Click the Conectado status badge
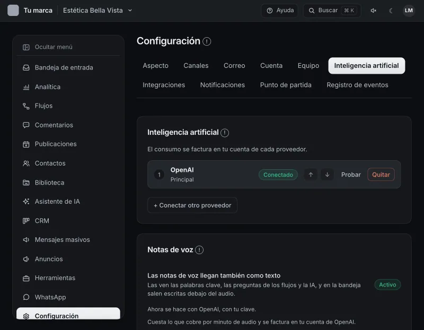The image size is (424, 330). coord(278,175)
